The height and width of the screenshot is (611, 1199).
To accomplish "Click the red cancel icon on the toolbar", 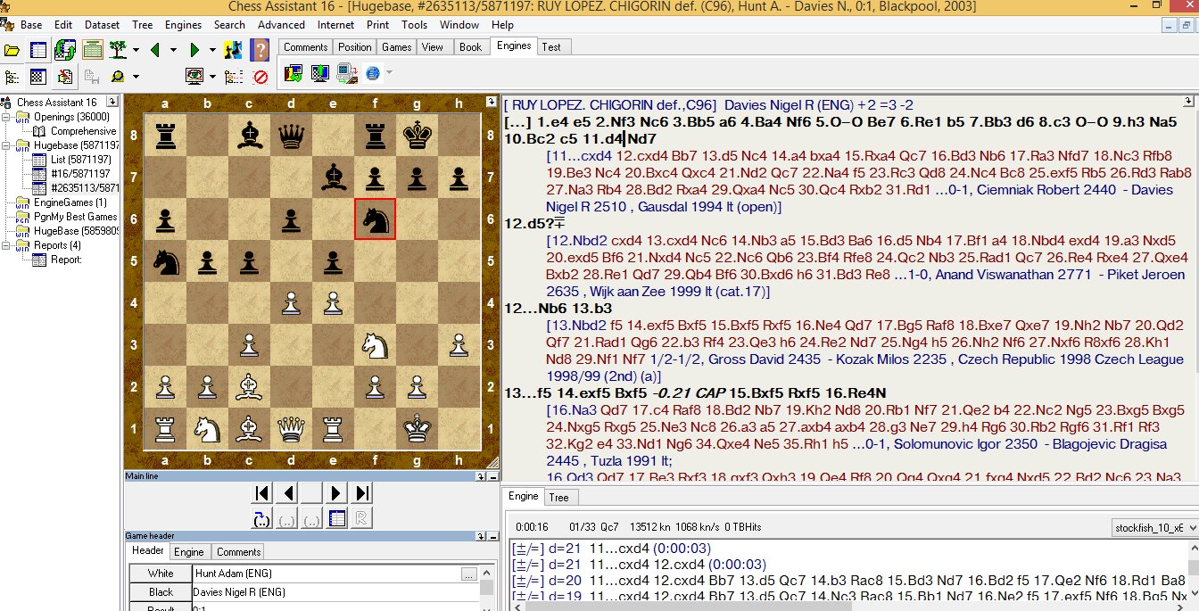I will pyautogui.click(x=262, y=77).
